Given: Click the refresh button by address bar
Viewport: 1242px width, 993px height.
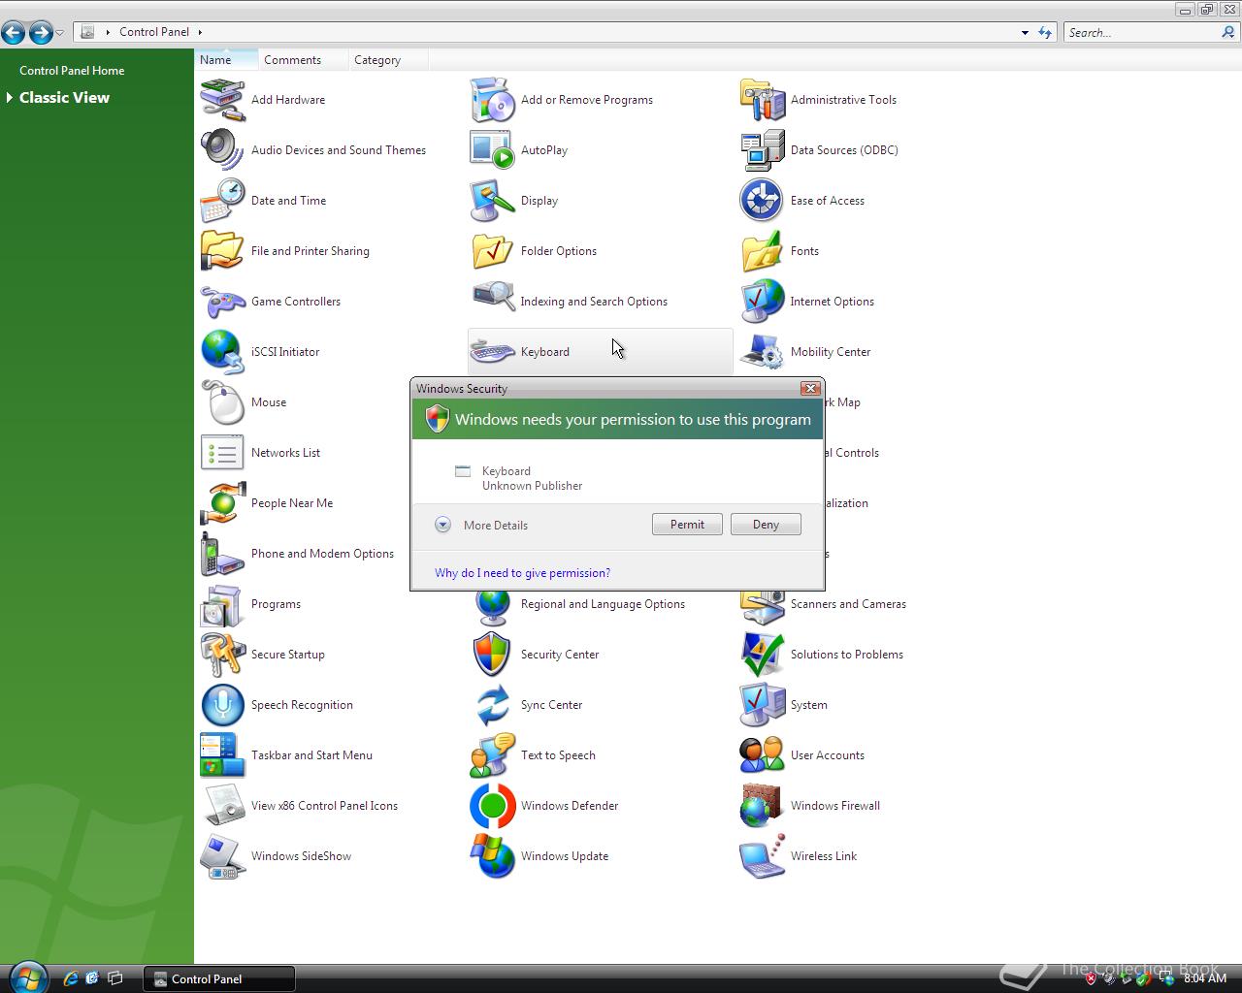Looking at the screenshot, I should [x=1045, y=32].
